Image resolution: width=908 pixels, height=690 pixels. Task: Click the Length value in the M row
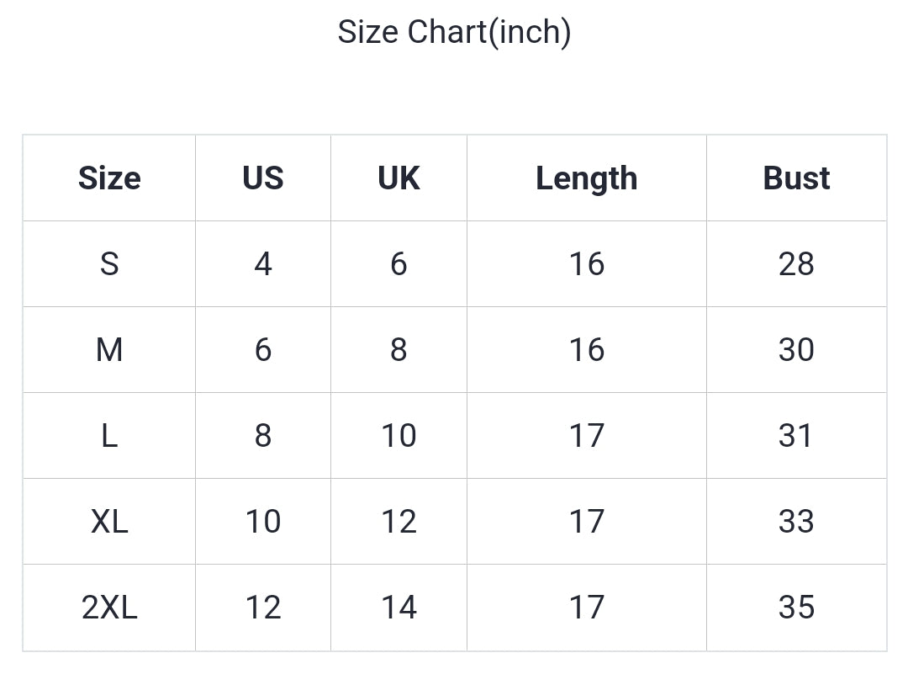(x=586, y=350)
